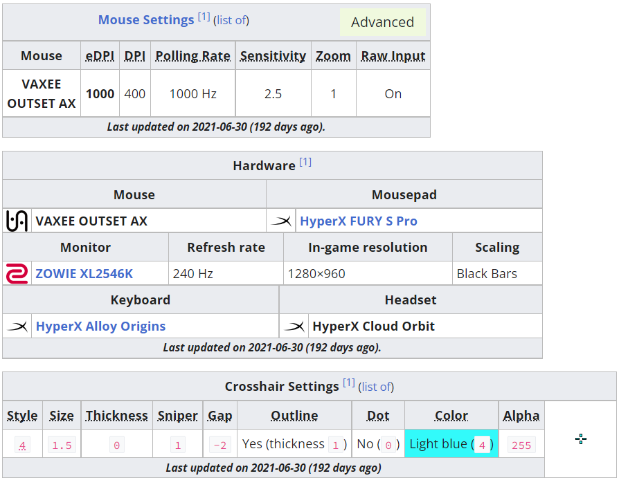Click the eDPI value 1000
Image resolution: width=619 pixels, height=478 pixels.
click(x=100, y=94)
